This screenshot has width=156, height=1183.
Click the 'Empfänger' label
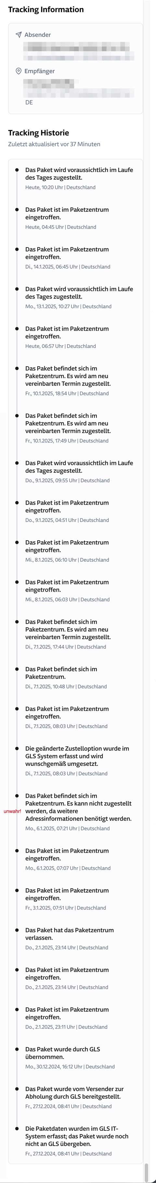pyautogui.click(x=39, y=71)
